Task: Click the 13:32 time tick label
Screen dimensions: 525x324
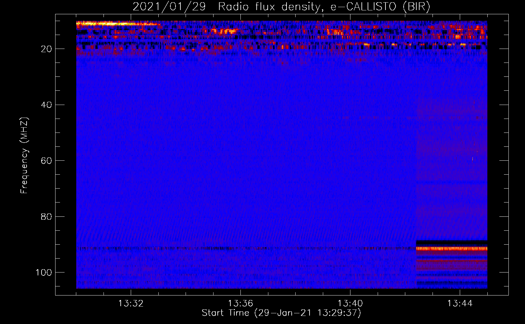Action: tap(131, 304)
